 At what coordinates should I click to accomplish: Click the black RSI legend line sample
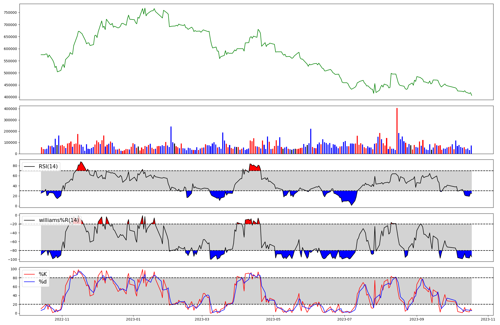tap(29, 166)
